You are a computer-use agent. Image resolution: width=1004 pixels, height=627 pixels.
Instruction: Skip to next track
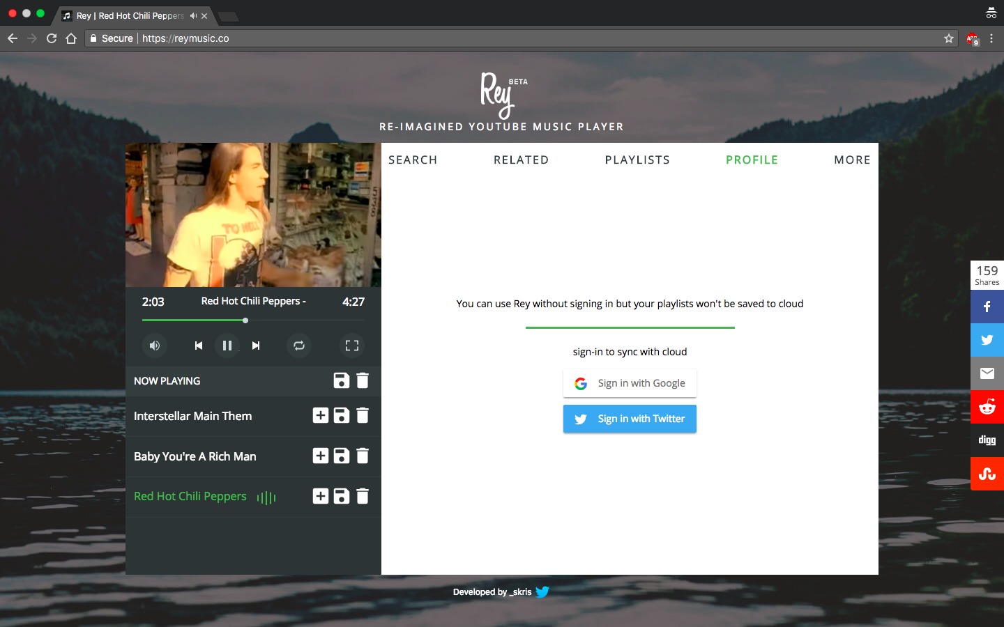256,346
